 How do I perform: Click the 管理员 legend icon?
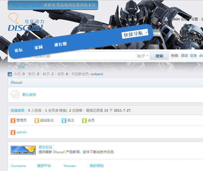(x=13, y=121)
